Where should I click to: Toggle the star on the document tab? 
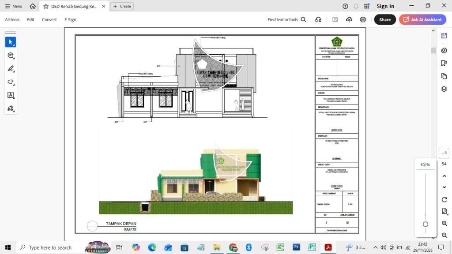(46, 6)
